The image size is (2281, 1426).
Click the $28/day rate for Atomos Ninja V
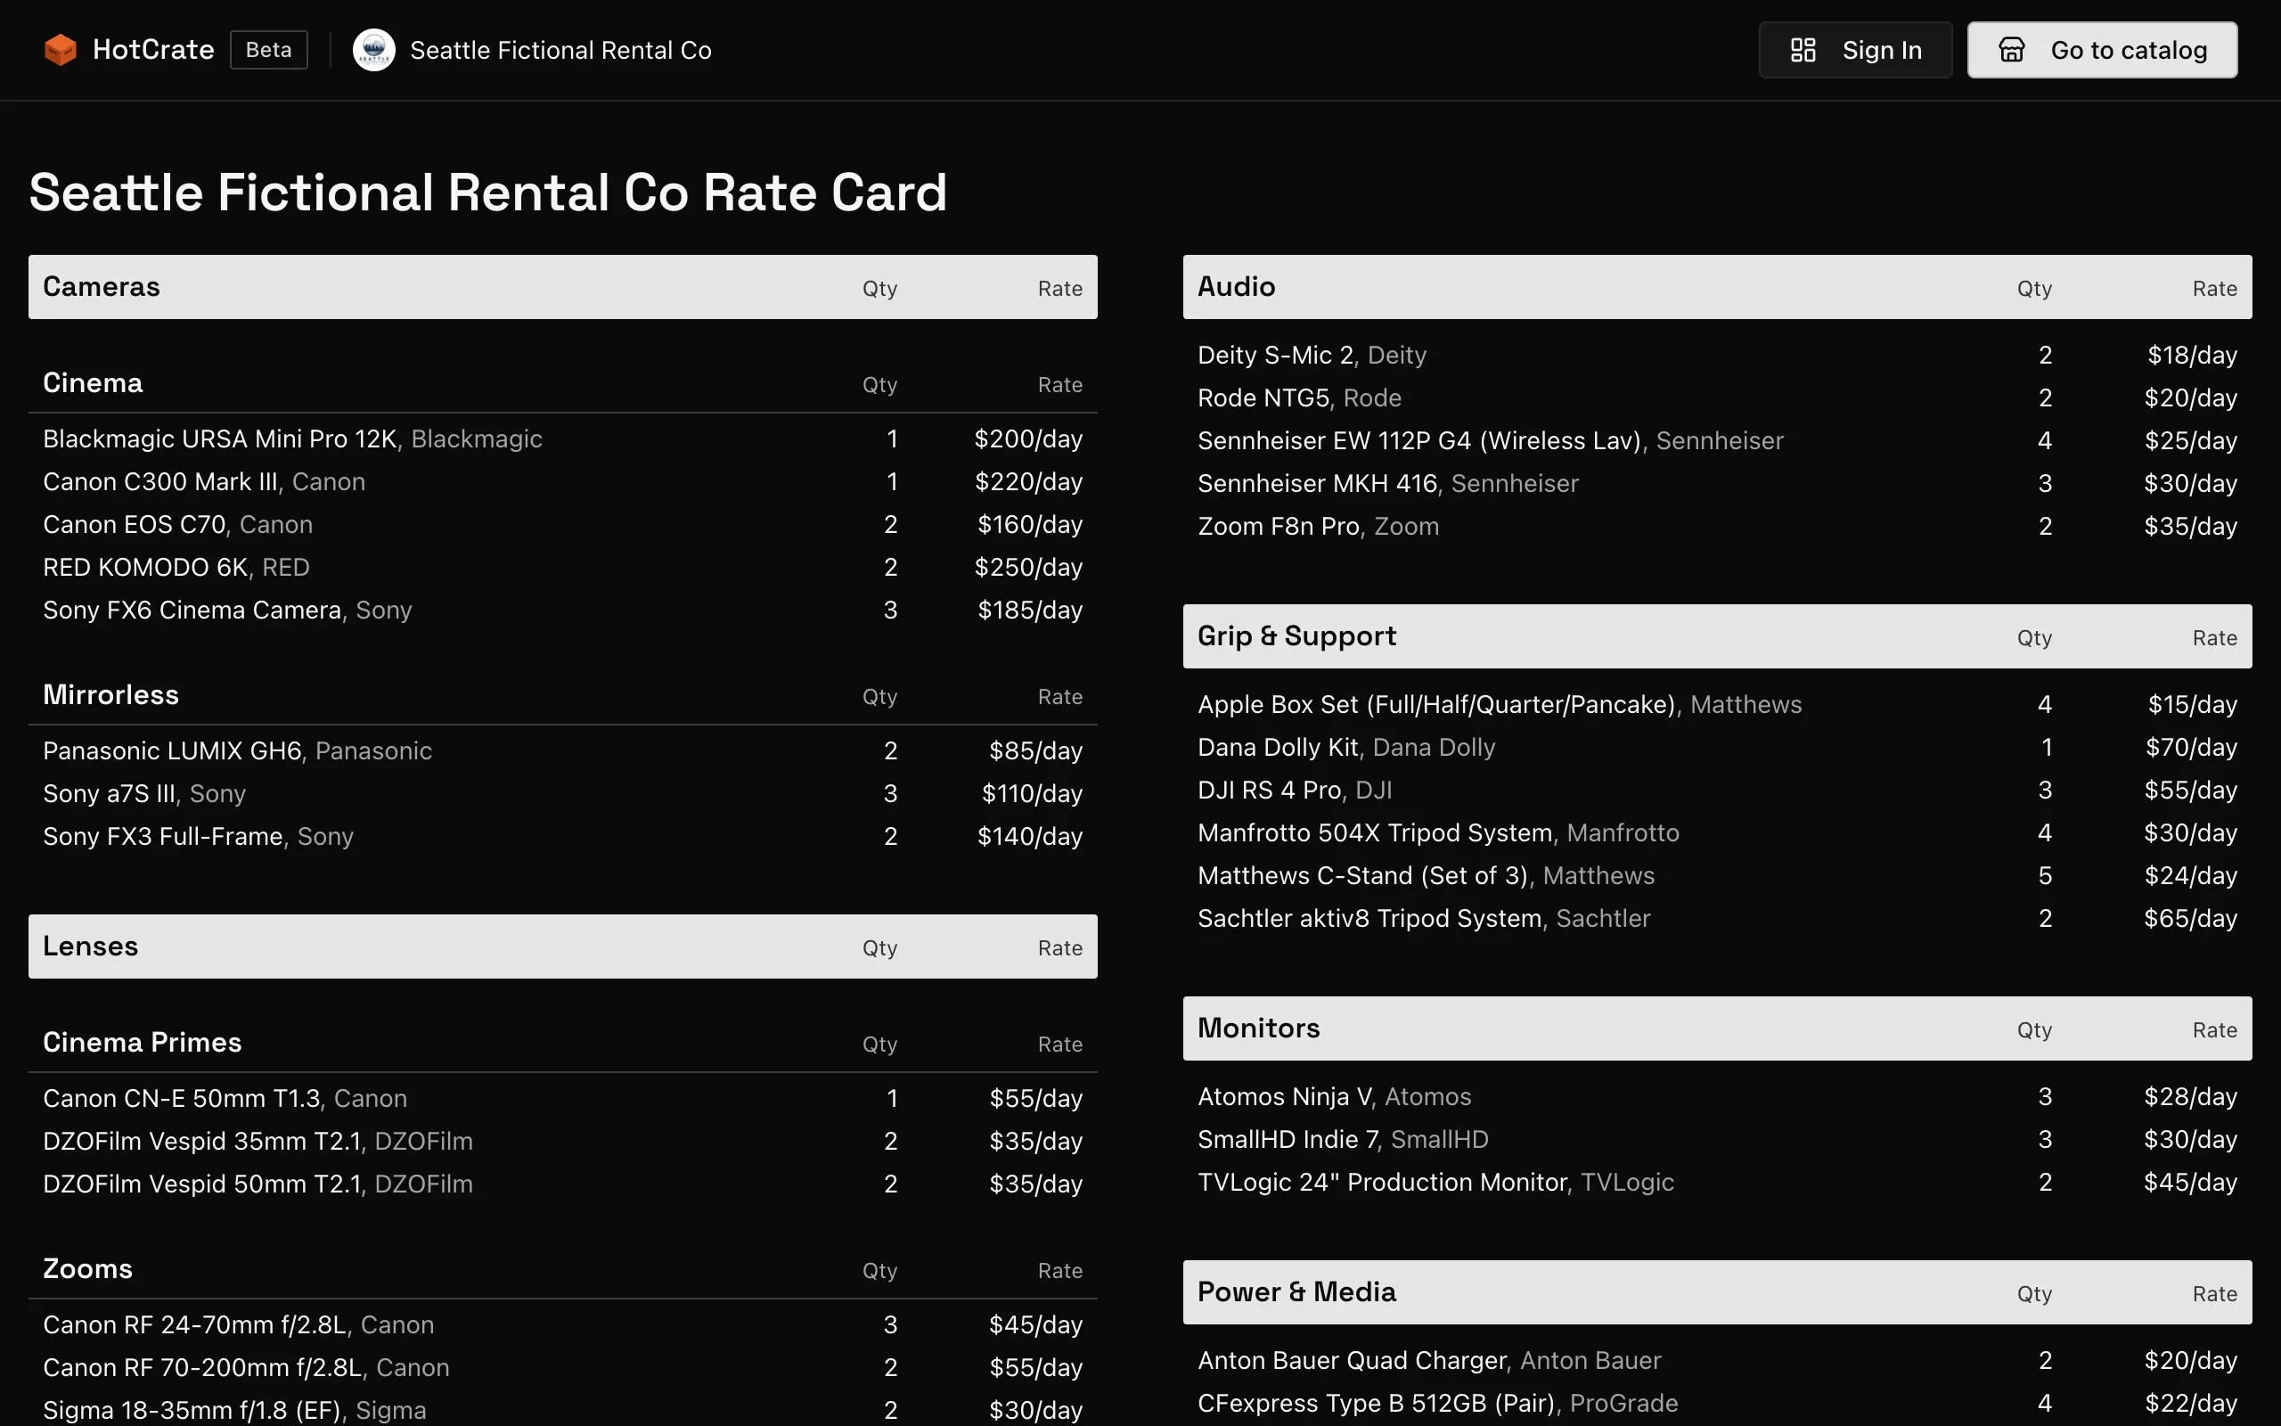[2190, 1097]
